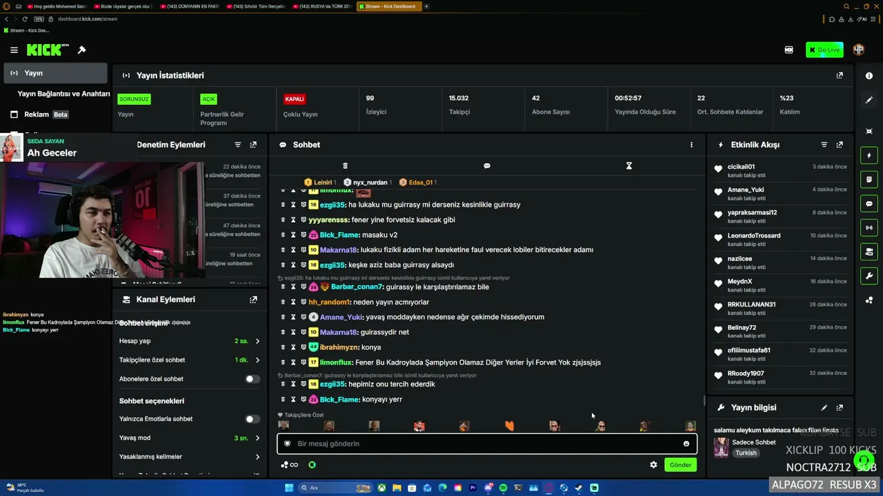The width and height of the screenshot is (883, 496).
Task: Switch to the Hoş geldin Mohamed Salah browser tab
Action: tap(57, 6)
